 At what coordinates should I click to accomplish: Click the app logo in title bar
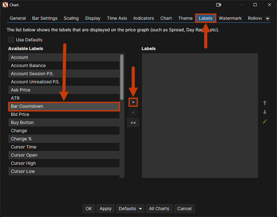click(5, 5)
